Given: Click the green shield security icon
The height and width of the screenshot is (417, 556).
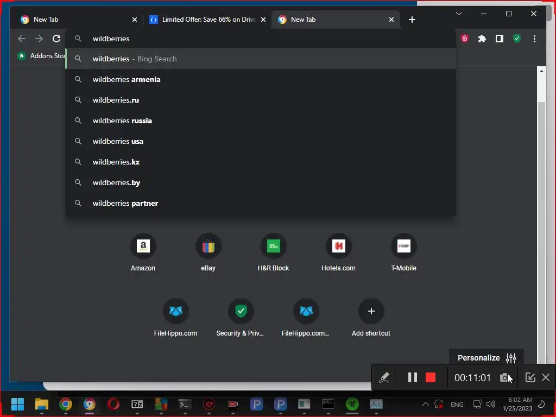Looking at the screenshot, I should tap(517, 39).
